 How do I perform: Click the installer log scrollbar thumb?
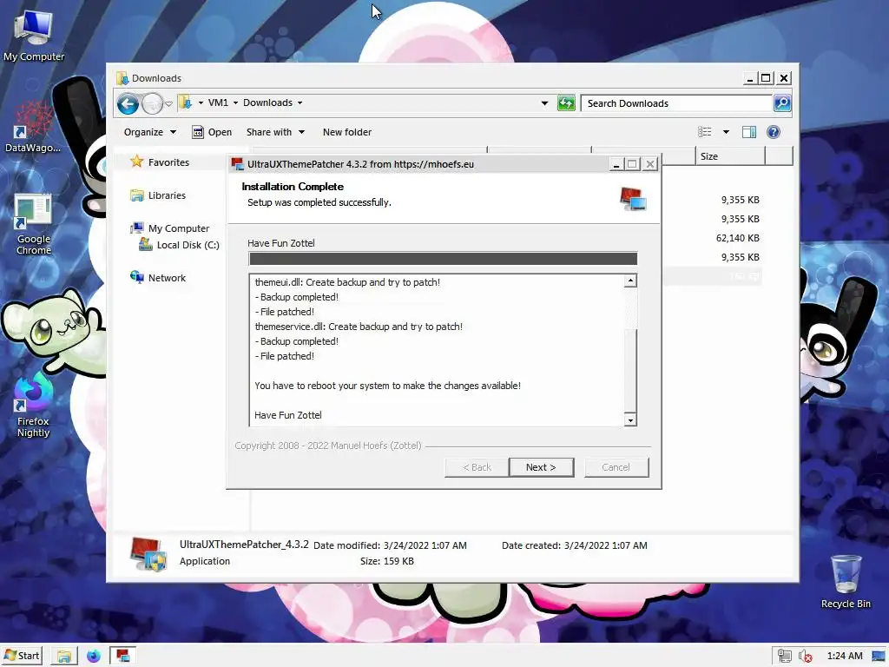(630, 370)
